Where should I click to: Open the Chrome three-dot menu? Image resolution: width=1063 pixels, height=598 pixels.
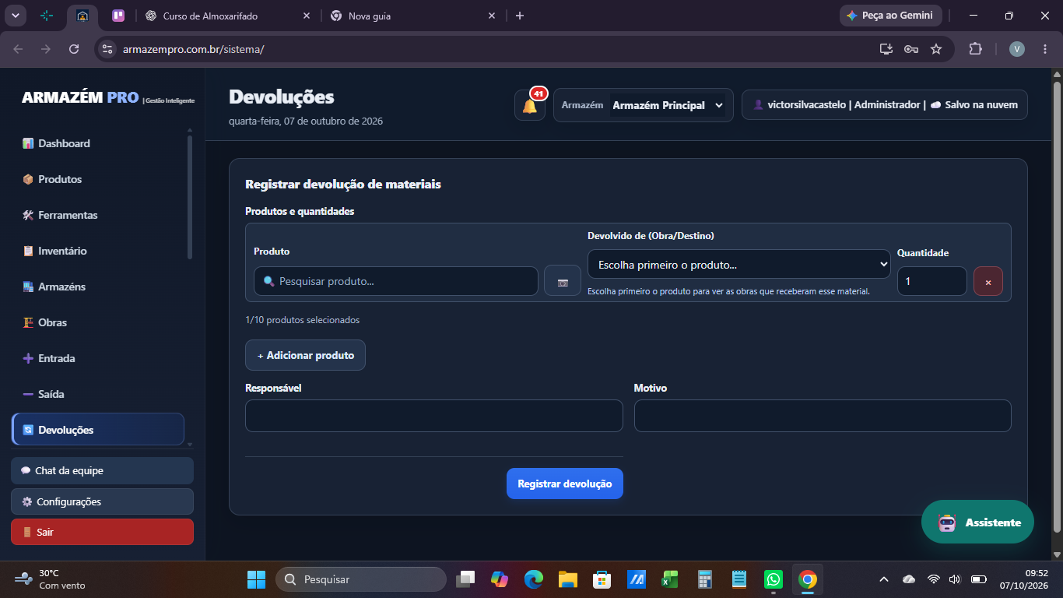click(x=1044, y=49)
